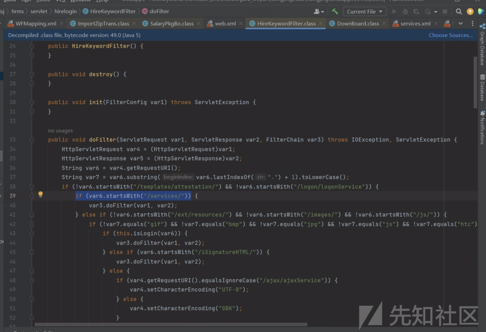The image size is (486, 332).
Task: Click the editor vertical scrollbar thumb
Action: click(x=475, y=82)
